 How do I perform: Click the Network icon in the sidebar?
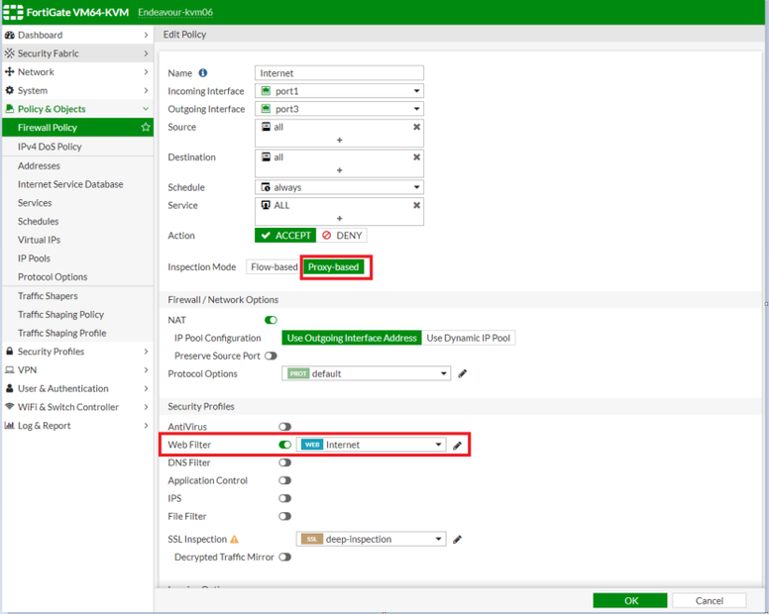(9, 71)
